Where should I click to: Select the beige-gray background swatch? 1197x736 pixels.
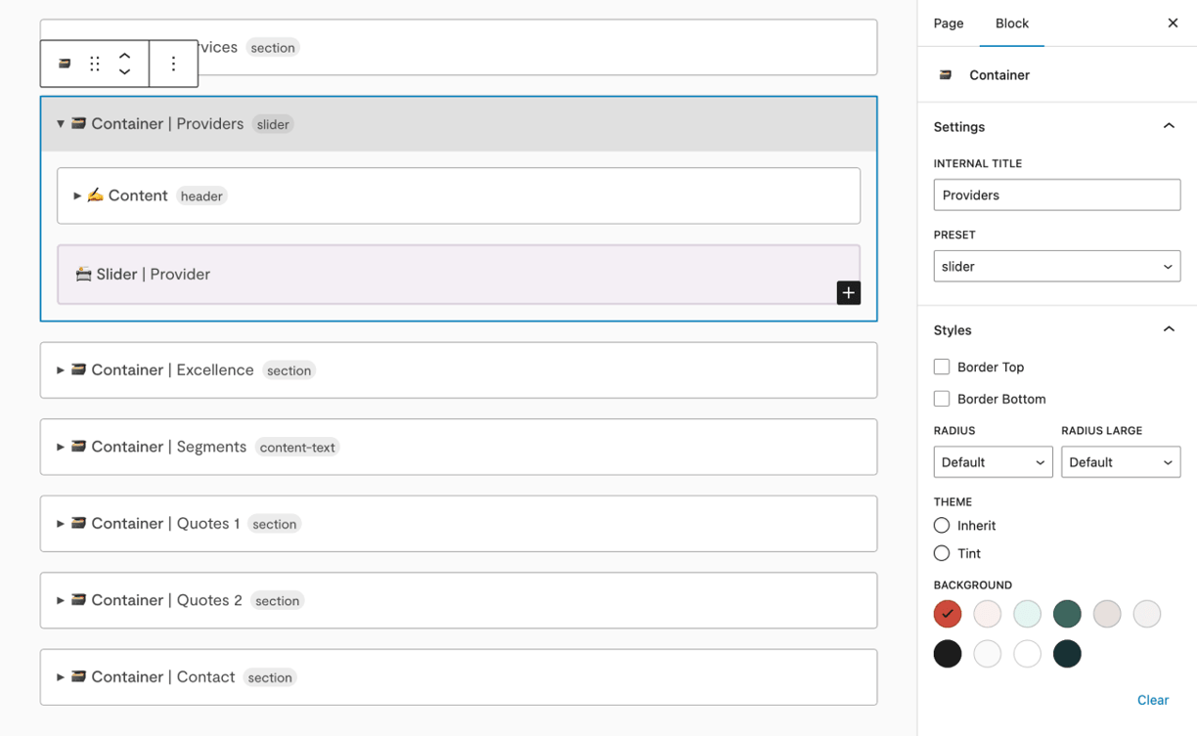tap(1107, 614)
